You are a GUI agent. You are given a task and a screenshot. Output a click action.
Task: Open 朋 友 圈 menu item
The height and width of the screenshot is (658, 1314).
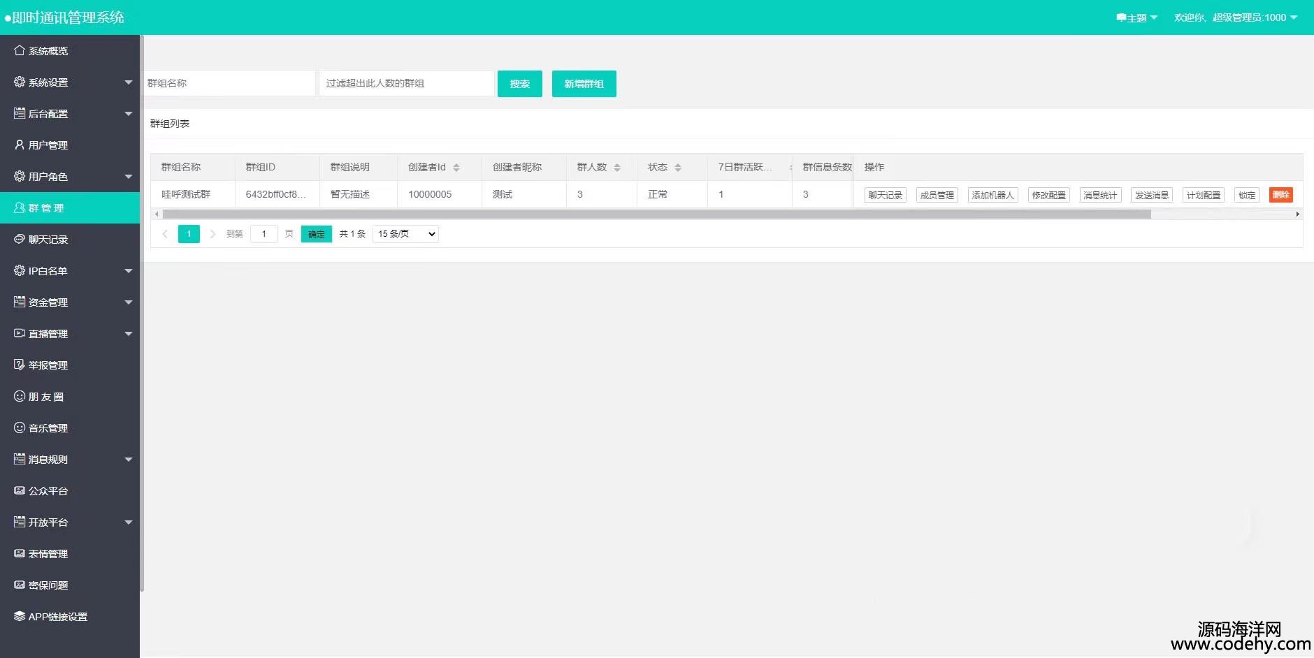pos(70,396)
